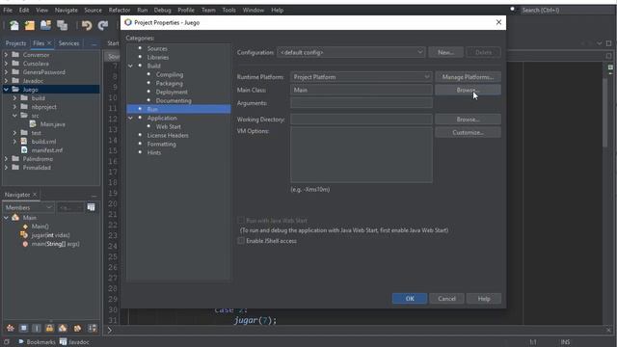Switch to the Services tab
This screenshot has width=617, height=347.
tap(68, 43)
